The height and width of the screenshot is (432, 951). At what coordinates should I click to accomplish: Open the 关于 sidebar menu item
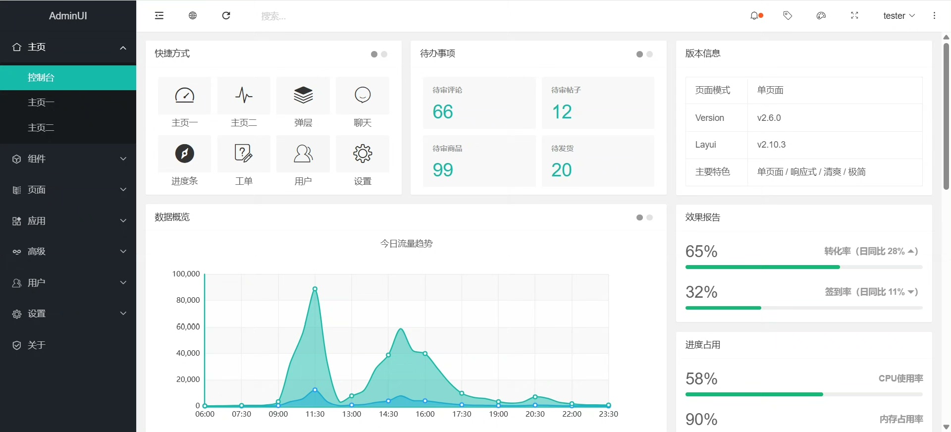(68, 345)
